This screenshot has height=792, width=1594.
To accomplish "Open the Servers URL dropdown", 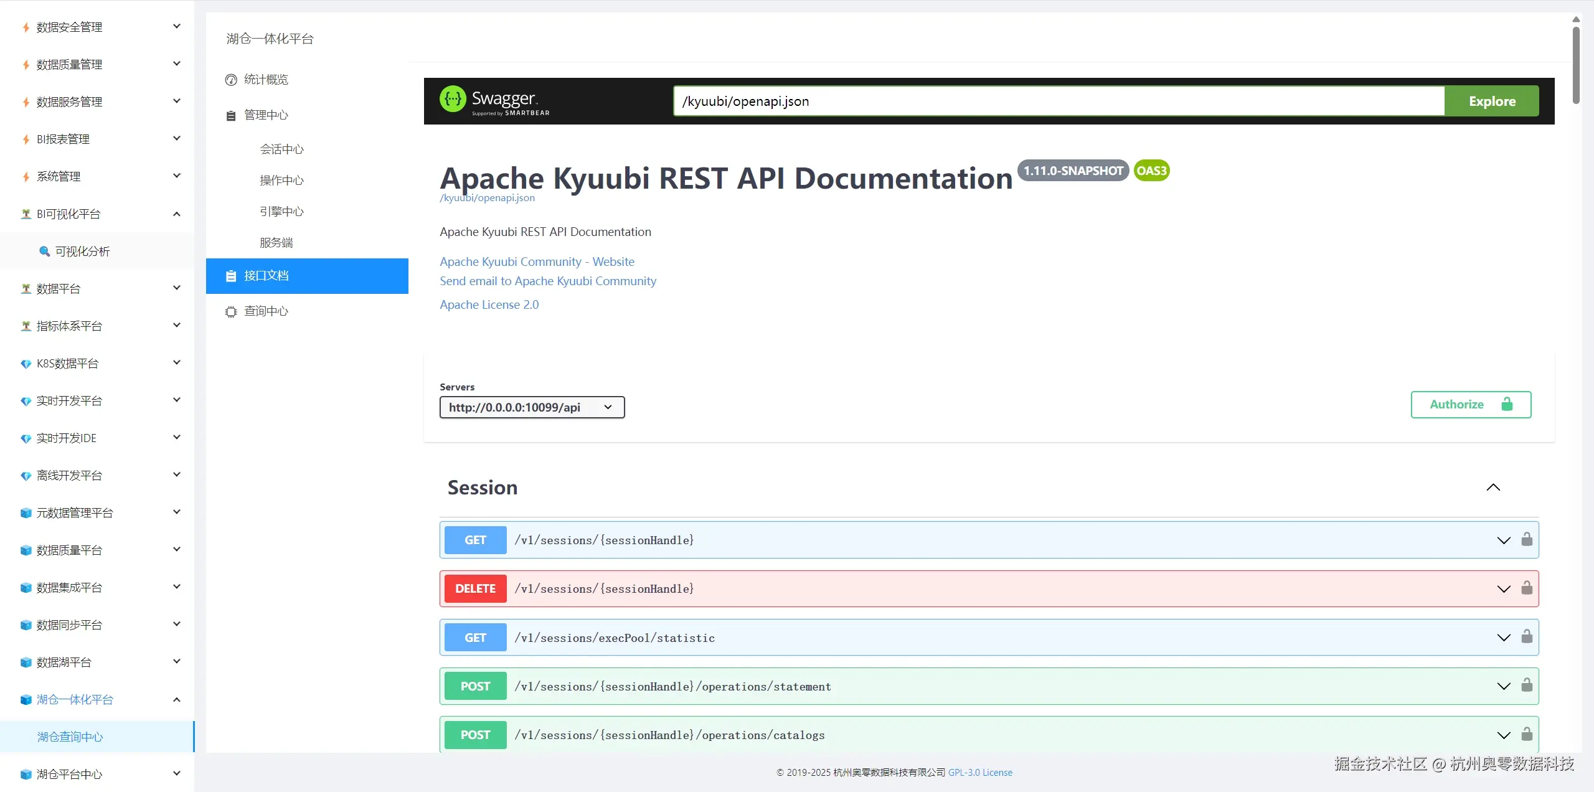I will (532, 407).
